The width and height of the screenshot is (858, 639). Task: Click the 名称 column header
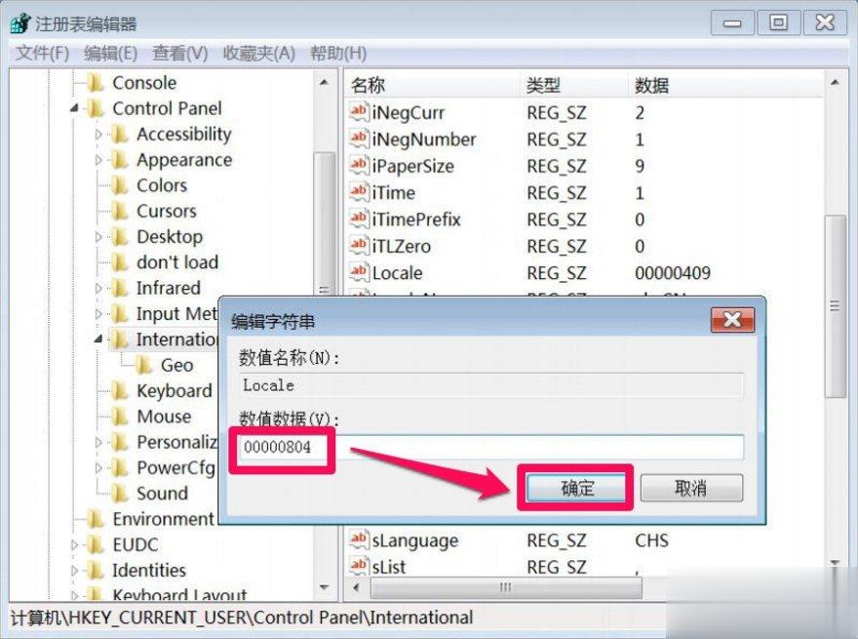tap(432, 85)
